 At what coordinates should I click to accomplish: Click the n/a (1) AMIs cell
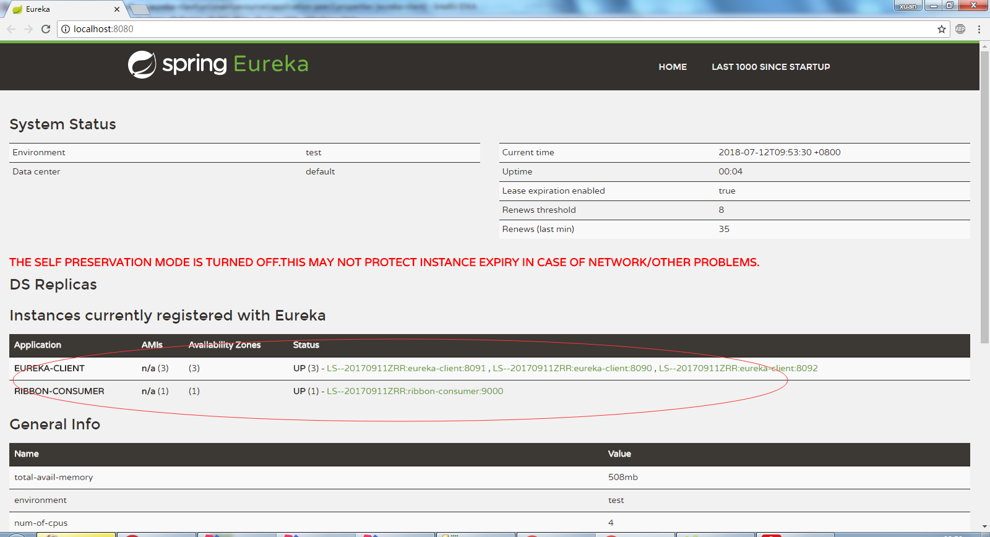click(x=155, y=391)
